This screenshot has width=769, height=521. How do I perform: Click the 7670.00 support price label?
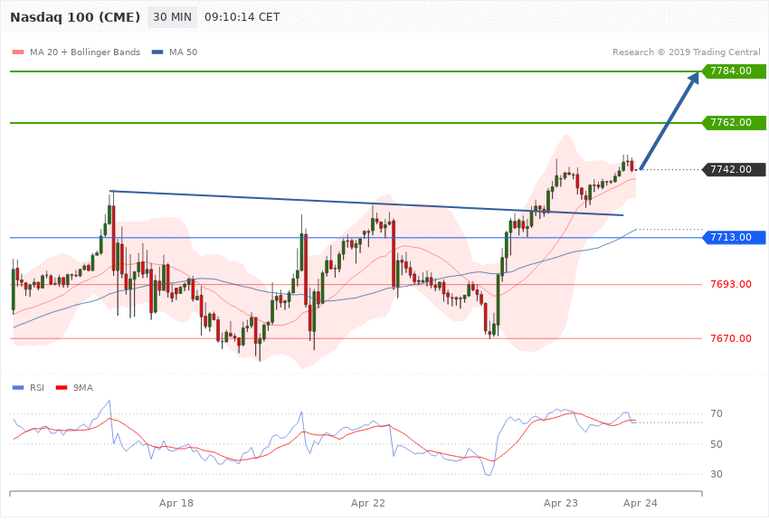(731, 338)
